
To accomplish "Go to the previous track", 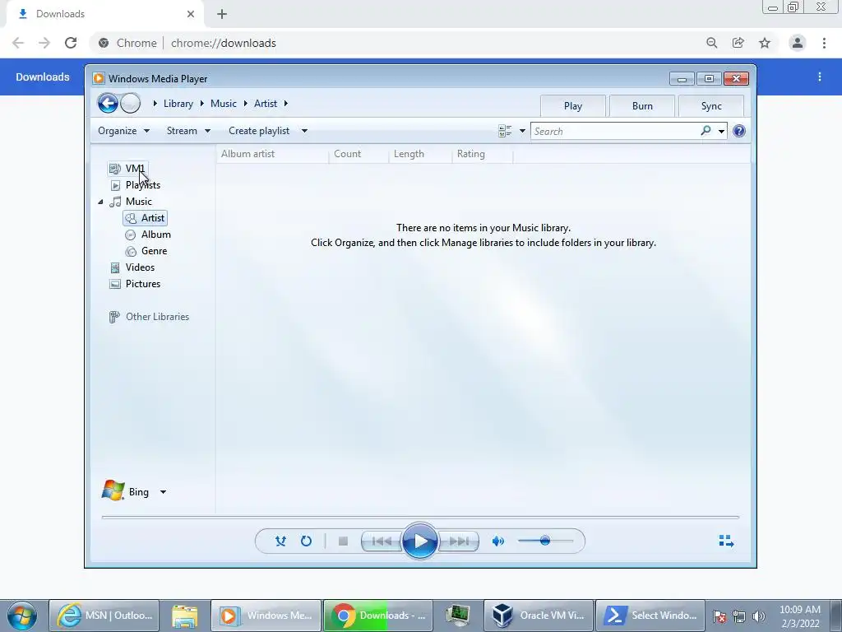I will (382, 541).
